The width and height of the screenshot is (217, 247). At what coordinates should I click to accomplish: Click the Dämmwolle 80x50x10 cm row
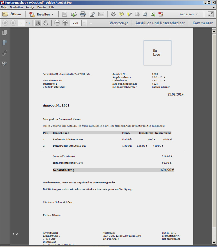coord(103,146)
